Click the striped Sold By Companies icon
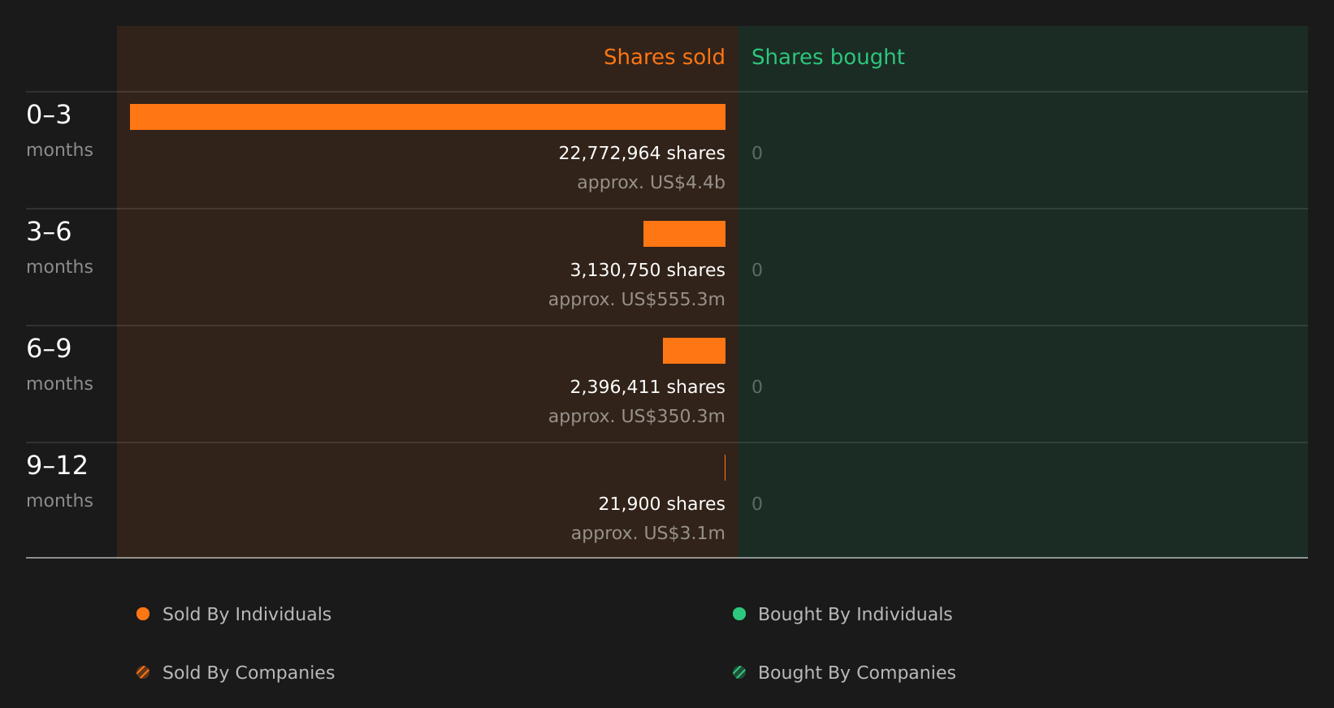This screenshot has width=1334, height=708. tap(143, 672)
